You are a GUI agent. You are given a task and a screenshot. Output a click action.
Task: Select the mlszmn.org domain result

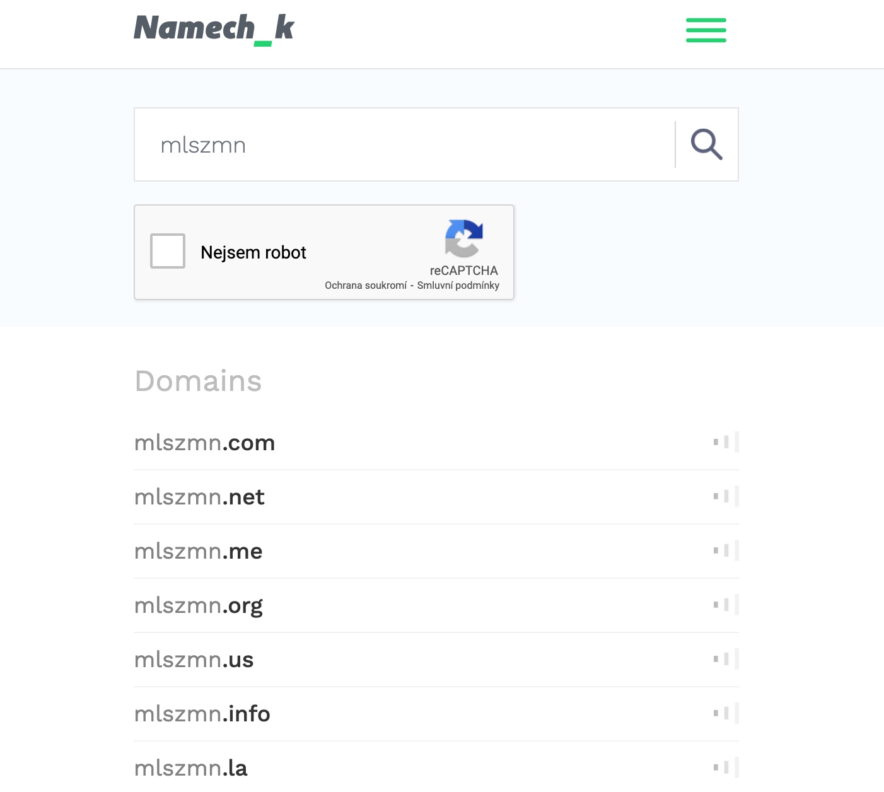coord(199,606)
